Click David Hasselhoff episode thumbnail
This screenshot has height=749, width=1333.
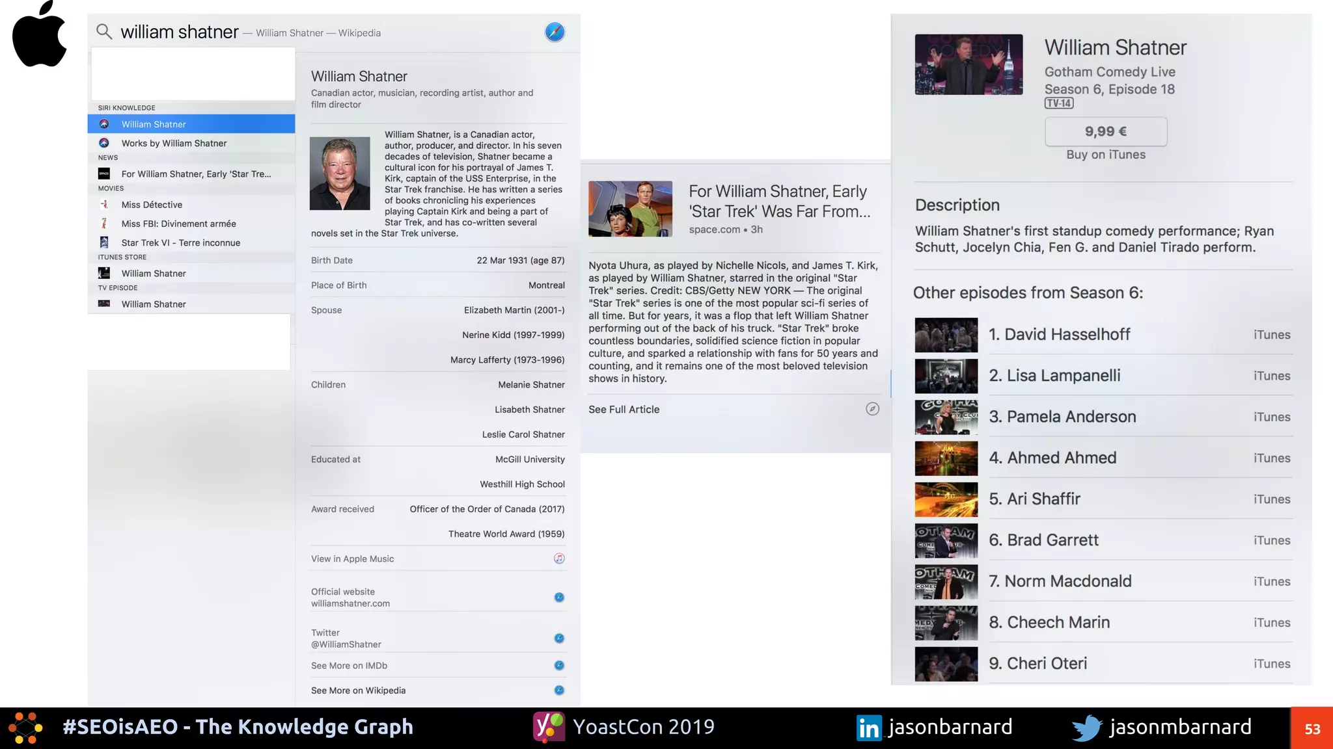[946, 335]
